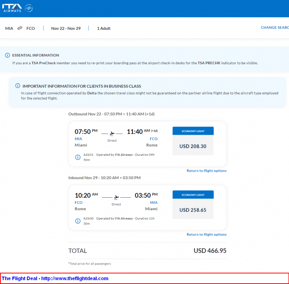
Task: Click the Essential Information heading
Action: click(x=35, y=55)
